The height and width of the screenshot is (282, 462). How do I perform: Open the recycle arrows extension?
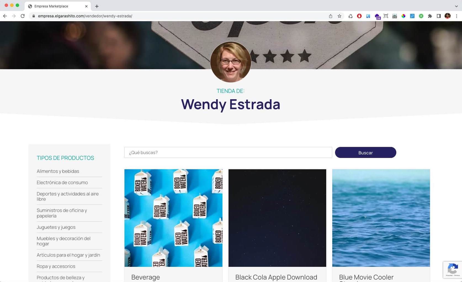pos(351,16)
